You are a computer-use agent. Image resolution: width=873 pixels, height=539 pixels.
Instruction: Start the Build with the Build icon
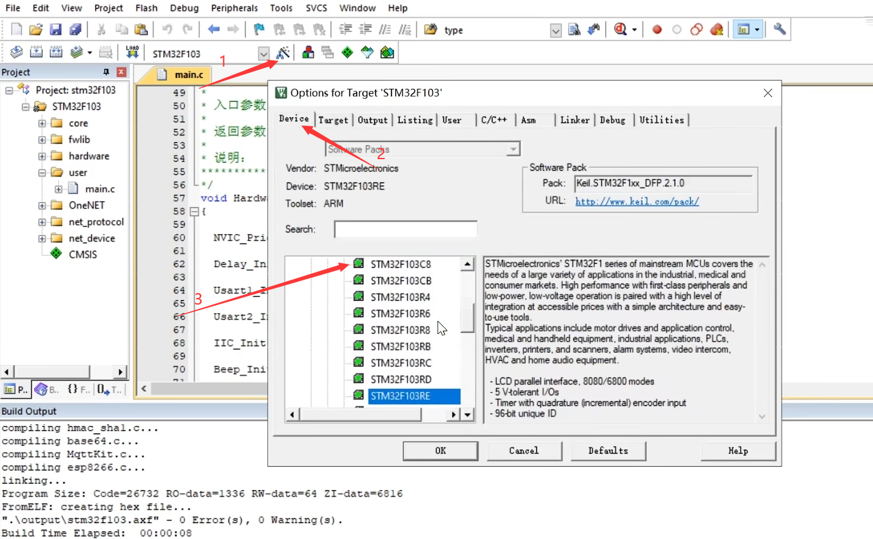(x=36, y=53)
